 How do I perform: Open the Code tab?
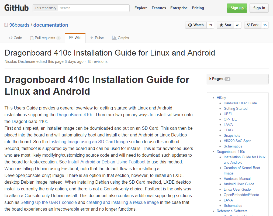click(x=15, y=38)
